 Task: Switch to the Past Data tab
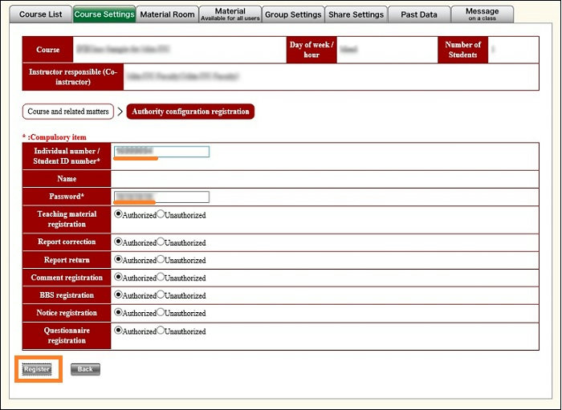[x=419, y=14]
